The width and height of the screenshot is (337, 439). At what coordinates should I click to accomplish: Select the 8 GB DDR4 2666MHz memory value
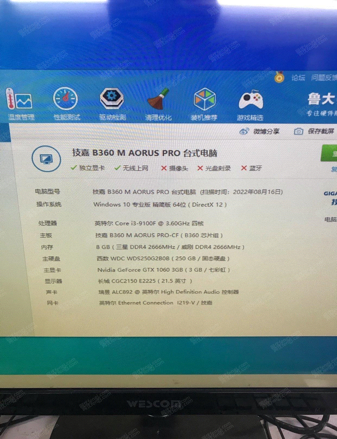pyautogui.click(x=170, y=247)
